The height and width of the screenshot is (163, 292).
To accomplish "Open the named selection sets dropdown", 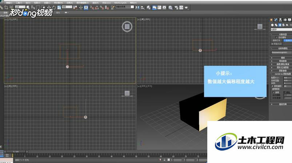I will click(x=125, y=7).
